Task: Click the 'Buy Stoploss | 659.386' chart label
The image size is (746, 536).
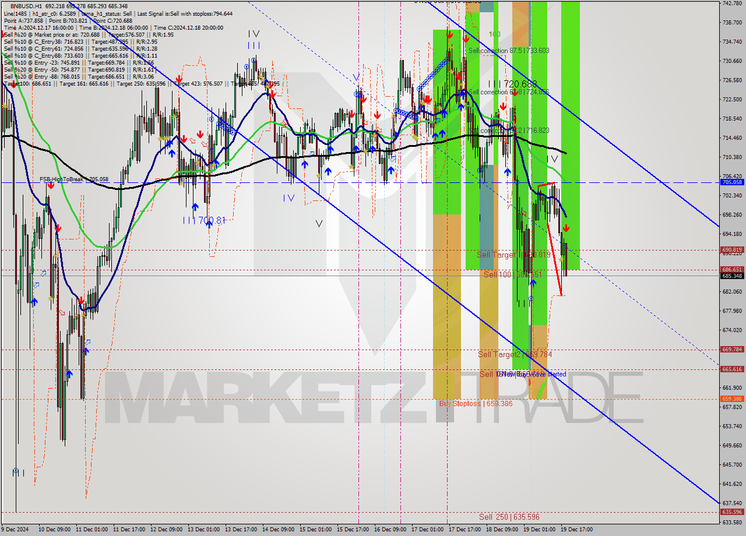Action: (x=476, y=403)
